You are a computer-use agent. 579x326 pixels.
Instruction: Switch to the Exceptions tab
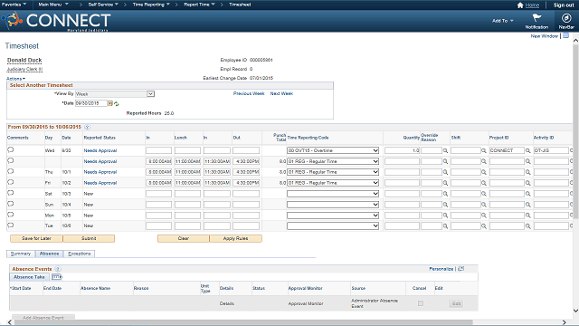79,254
